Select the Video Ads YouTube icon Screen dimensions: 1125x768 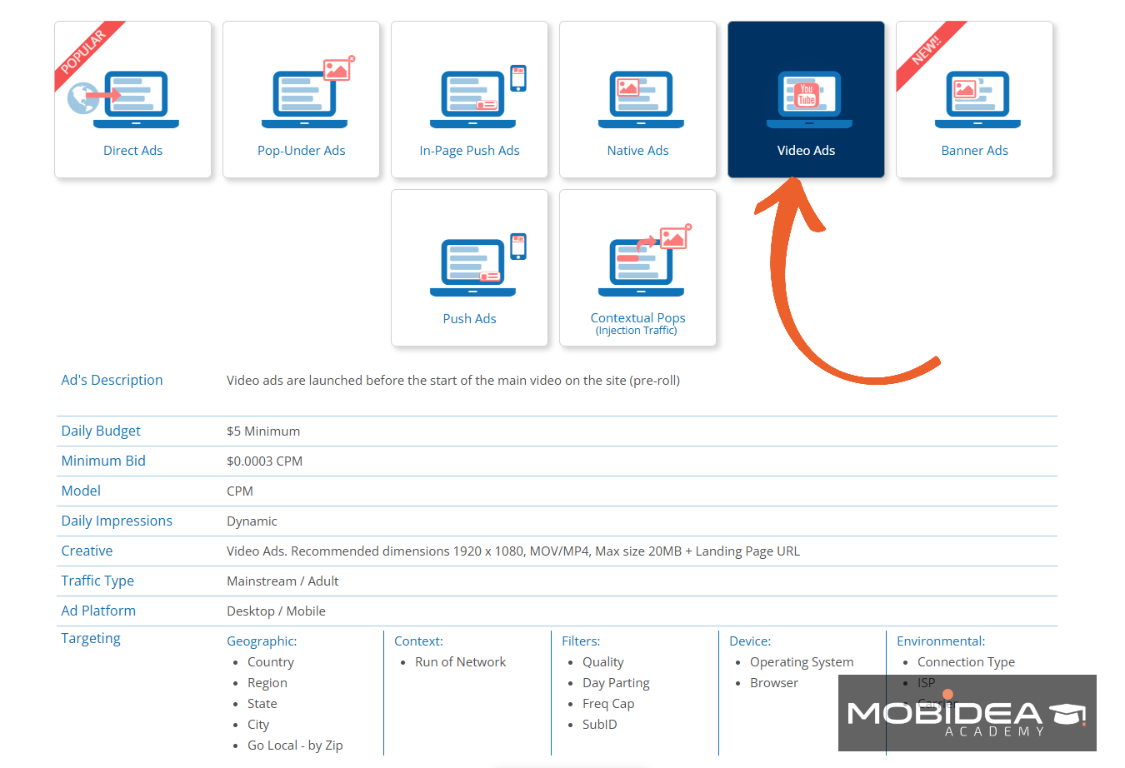pos(809,99)
